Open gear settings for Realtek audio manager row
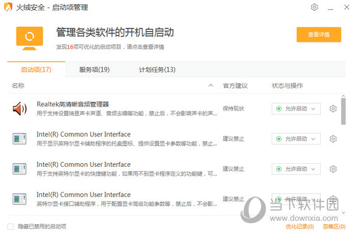 pos(333,109)
